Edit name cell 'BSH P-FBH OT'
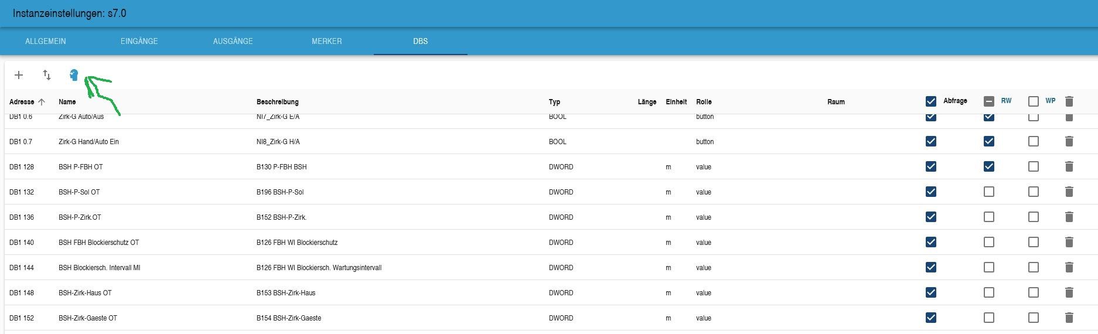Image resolution: width=1098 pixels, height=334 pixels. coord(81,167)
